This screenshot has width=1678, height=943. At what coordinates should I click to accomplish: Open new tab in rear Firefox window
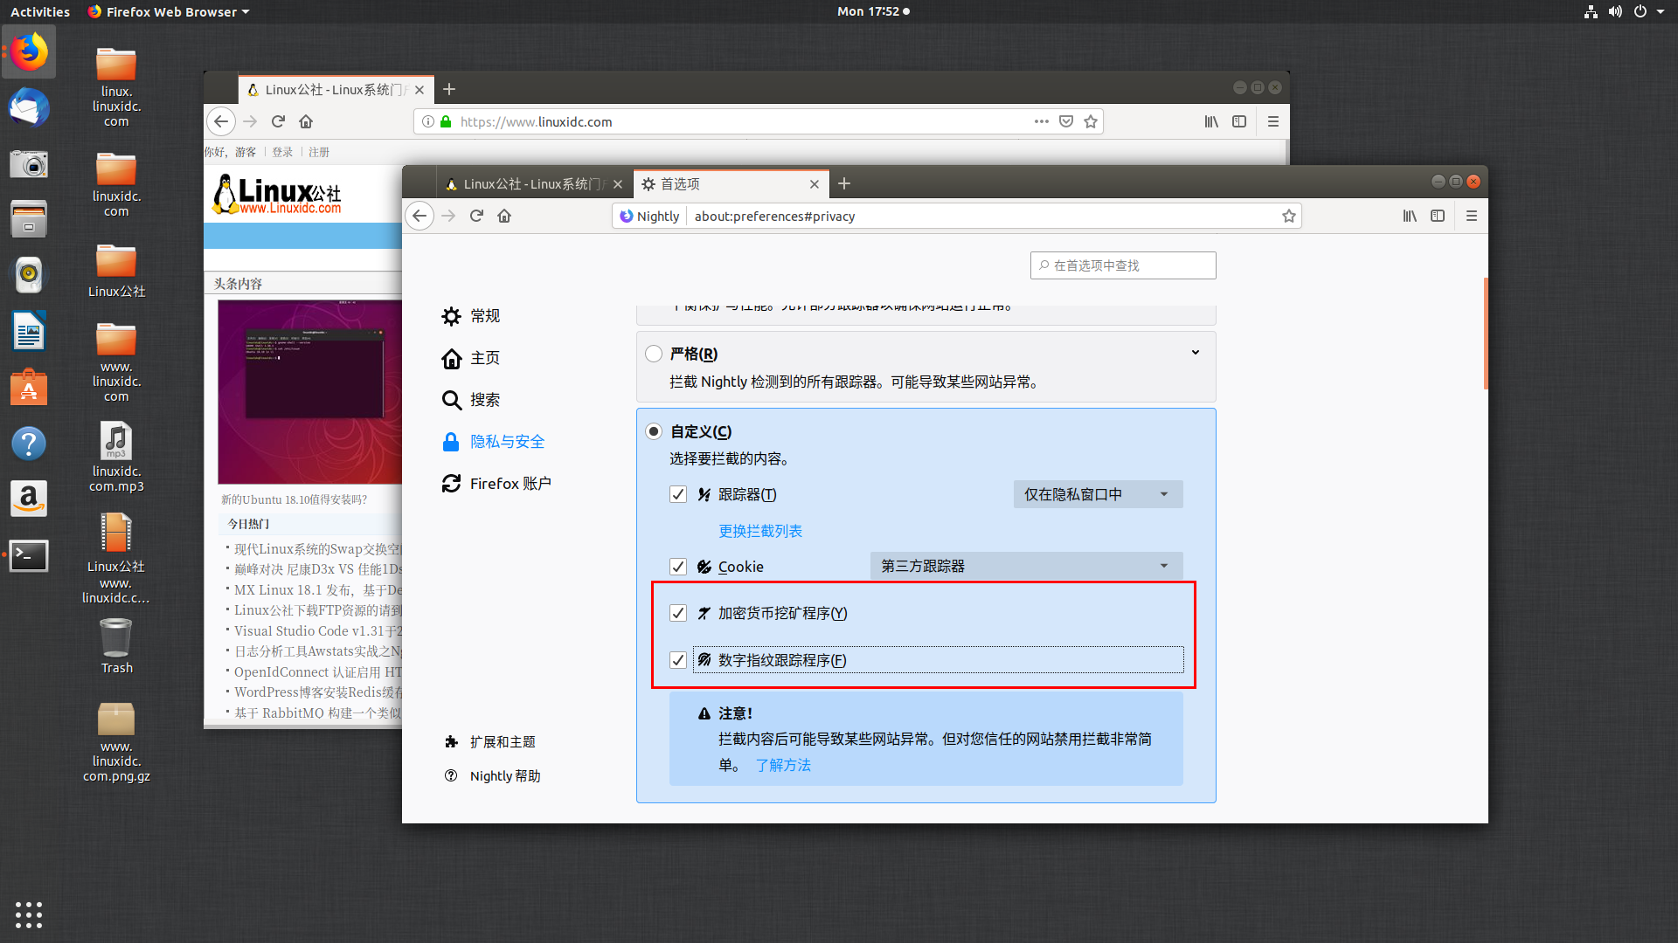[449, 89]
